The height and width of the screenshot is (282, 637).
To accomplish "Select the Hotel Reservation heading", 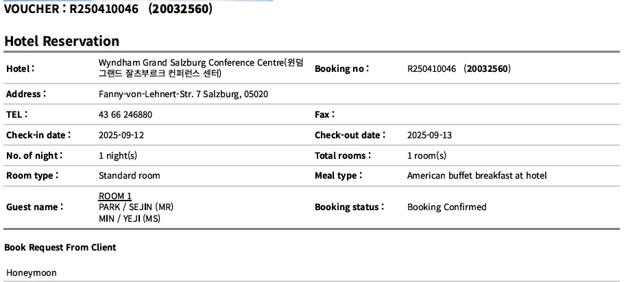I will pyautogui.click(x=62, y=41).
